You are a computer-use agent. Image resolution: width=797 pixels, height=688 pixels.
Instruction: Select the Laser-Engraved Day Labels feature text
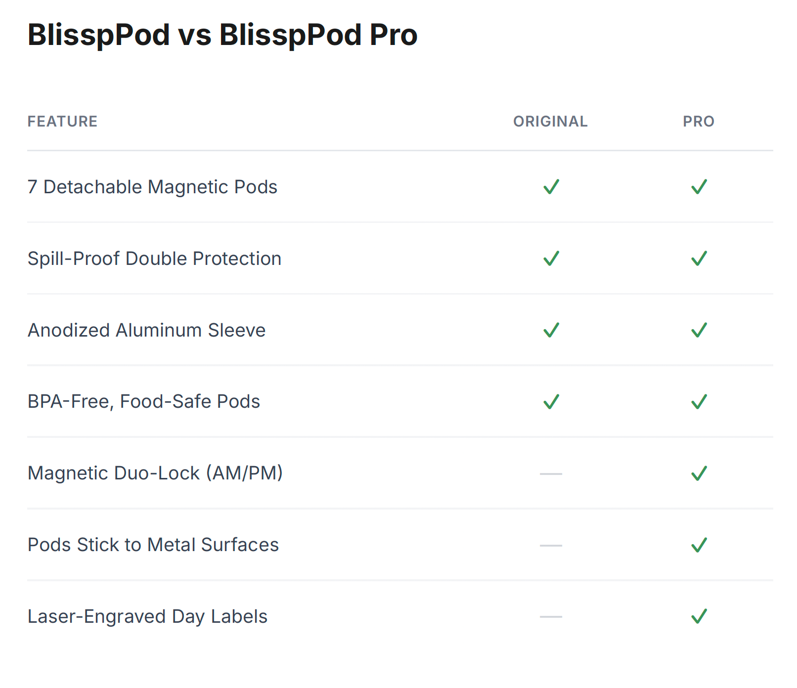click(147, 616)
